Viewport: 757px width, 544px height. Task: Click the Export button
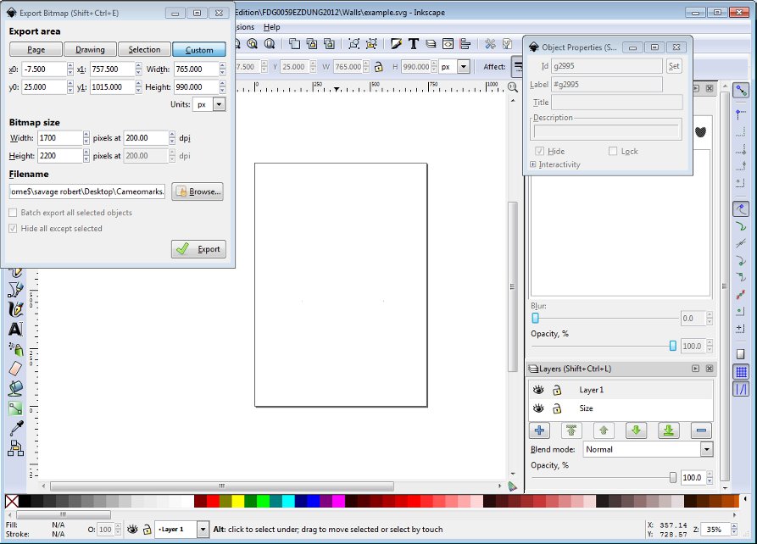[198, 249]
